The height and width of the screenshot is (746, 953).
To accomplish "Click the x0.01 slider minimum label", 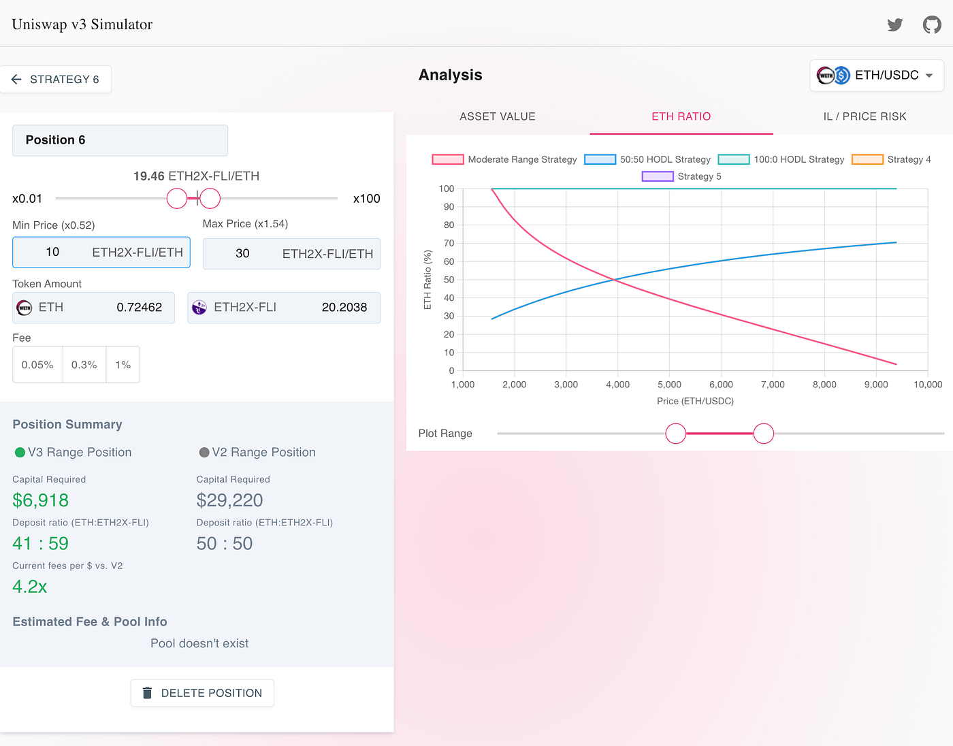I will (27, 199).
